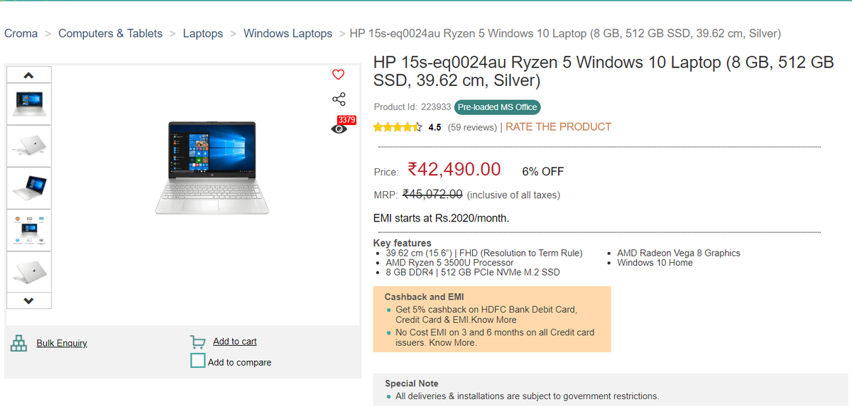
Task: Click the Pre-loaded MS Office badge
Action: [x=497, y=107]
